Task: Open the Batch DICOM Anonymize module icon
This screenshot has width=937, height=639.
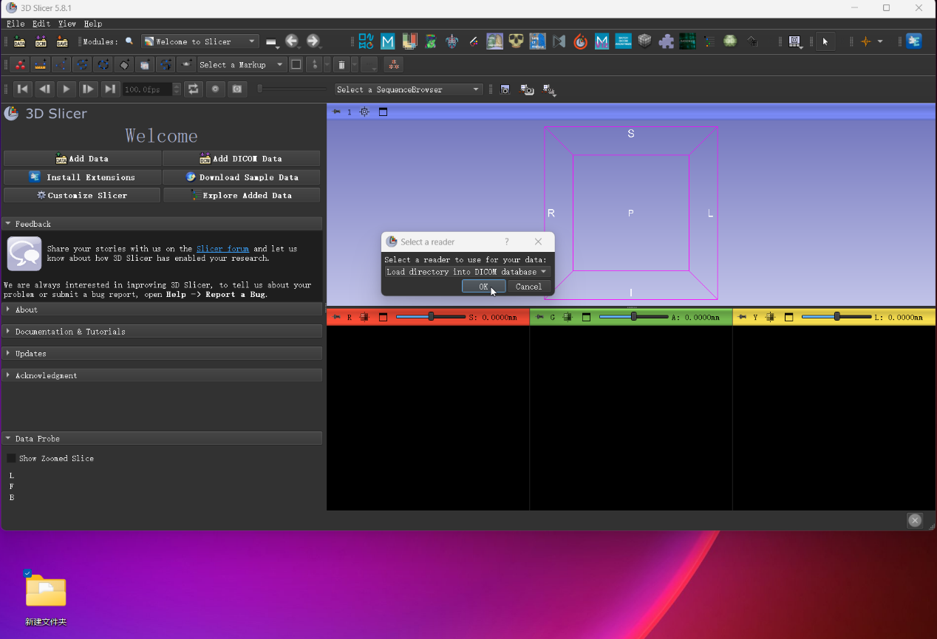Action: pyautogui.click(x=623, y=41)
